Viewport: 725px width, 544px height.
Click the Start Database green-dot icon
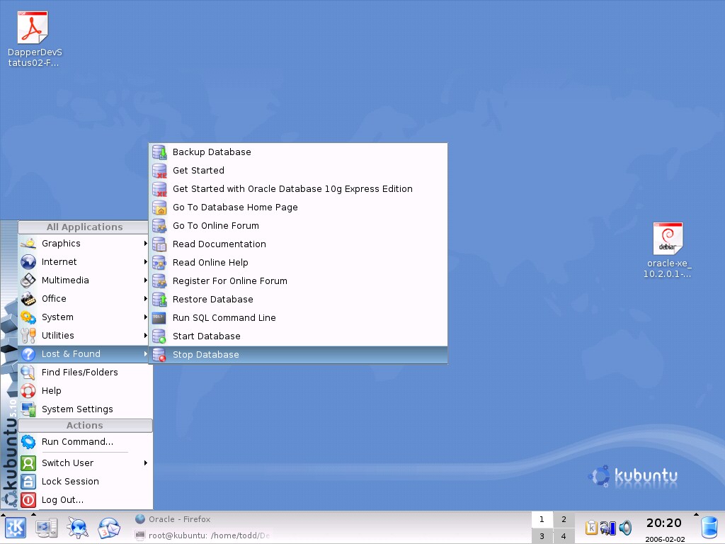coord(159,336)
